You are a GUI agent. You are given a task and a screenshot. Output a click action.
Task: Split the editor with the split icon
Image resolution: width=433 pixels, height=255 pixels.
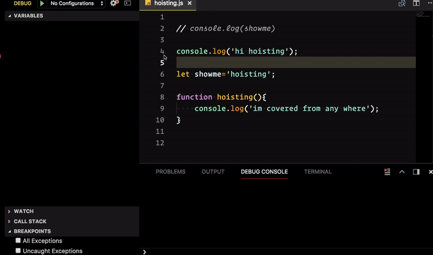point(417,3)
